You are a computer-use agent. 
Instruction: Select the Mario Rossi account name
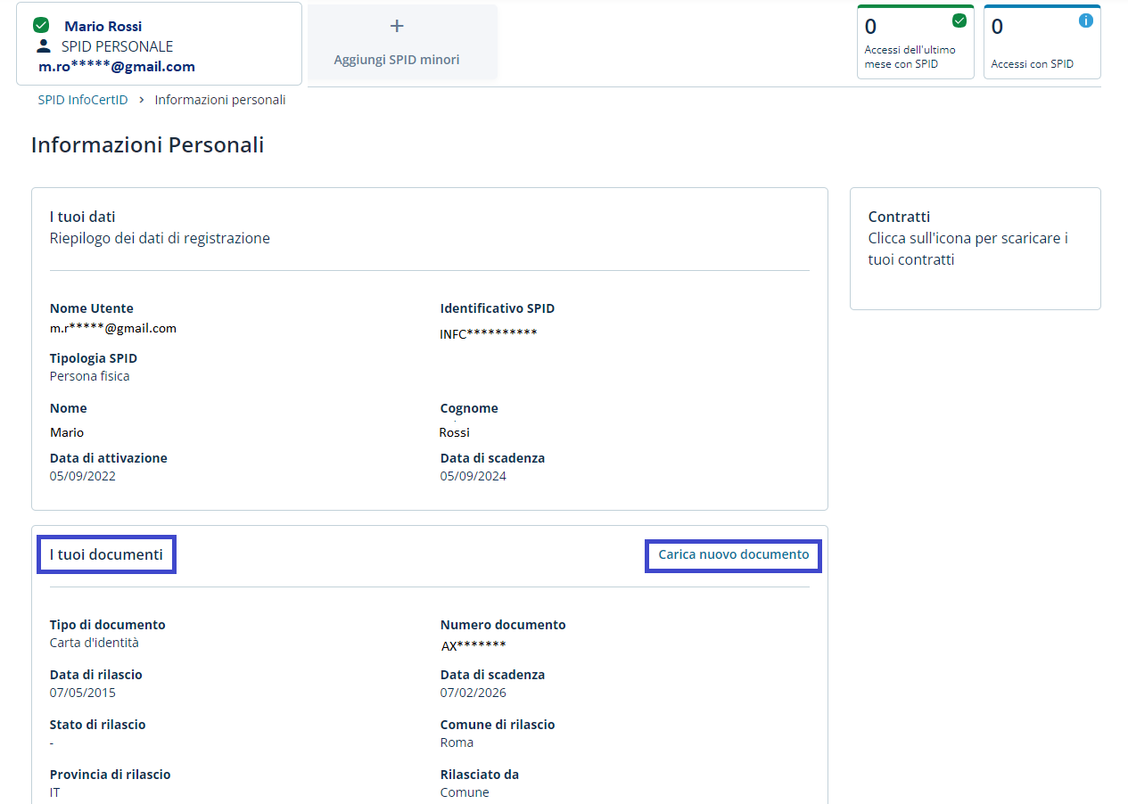pyautogui.click(x=103, y=26)
